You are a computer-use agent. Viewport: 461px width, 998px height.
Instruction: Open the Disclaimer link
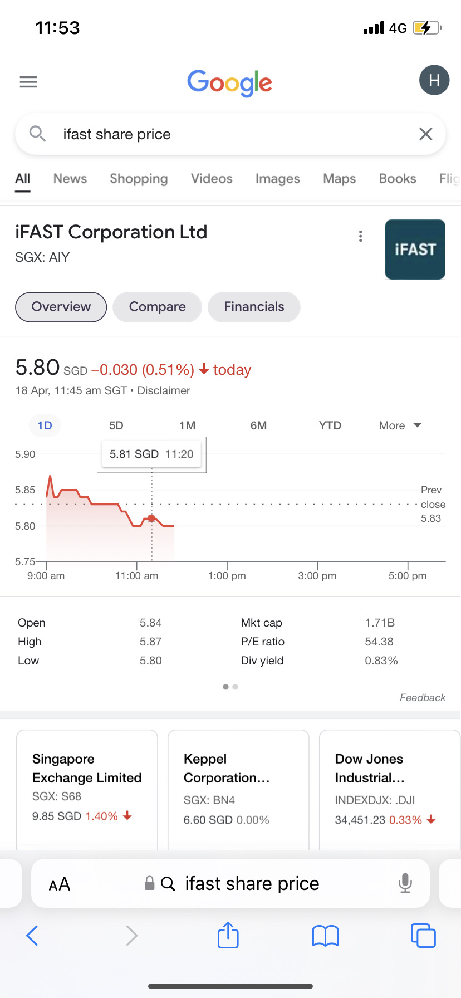(x=164, y=390)
